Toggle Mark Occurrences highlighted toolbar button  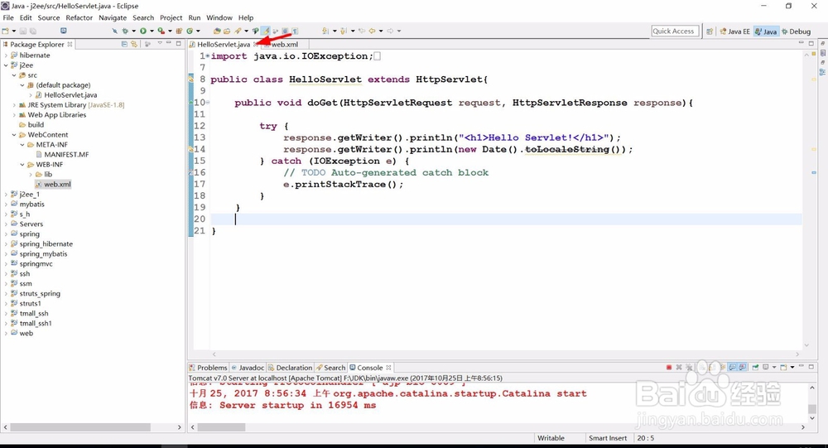pyautogui.click(x=266, y=31)
